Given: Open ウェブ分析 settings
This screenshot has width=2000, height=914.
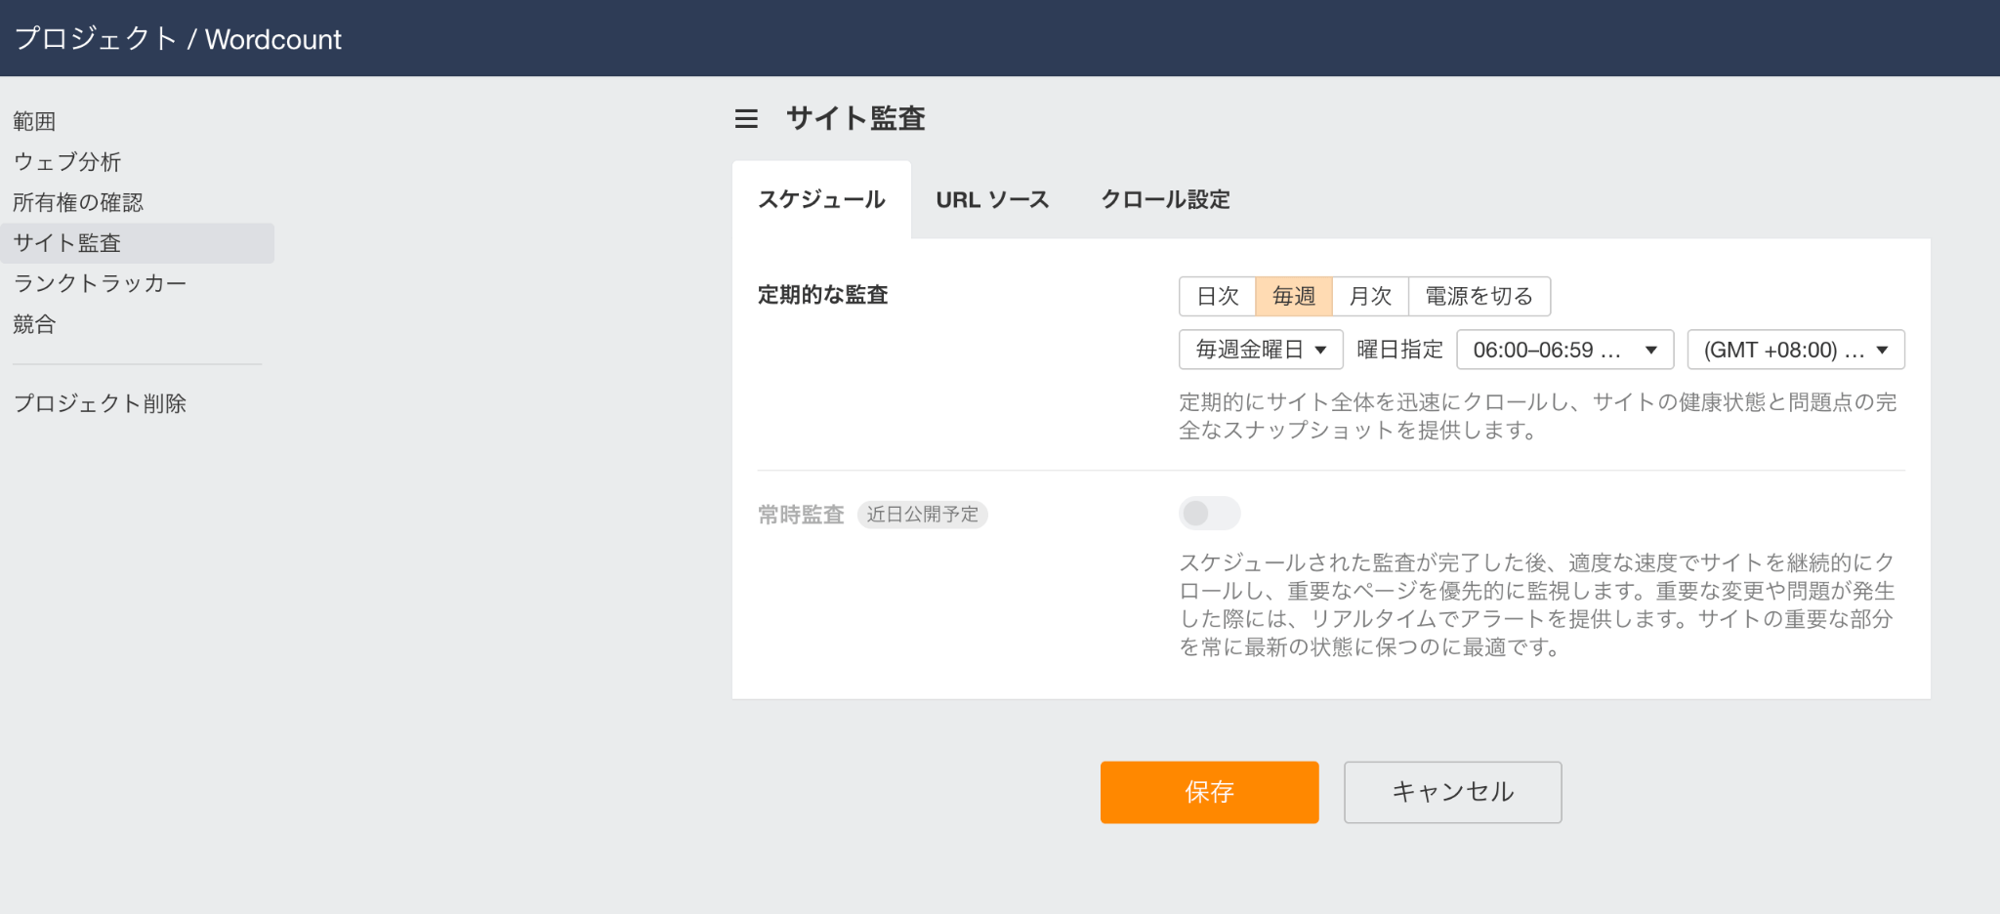Looking at the screenshot, I should (x=67, y=161).
